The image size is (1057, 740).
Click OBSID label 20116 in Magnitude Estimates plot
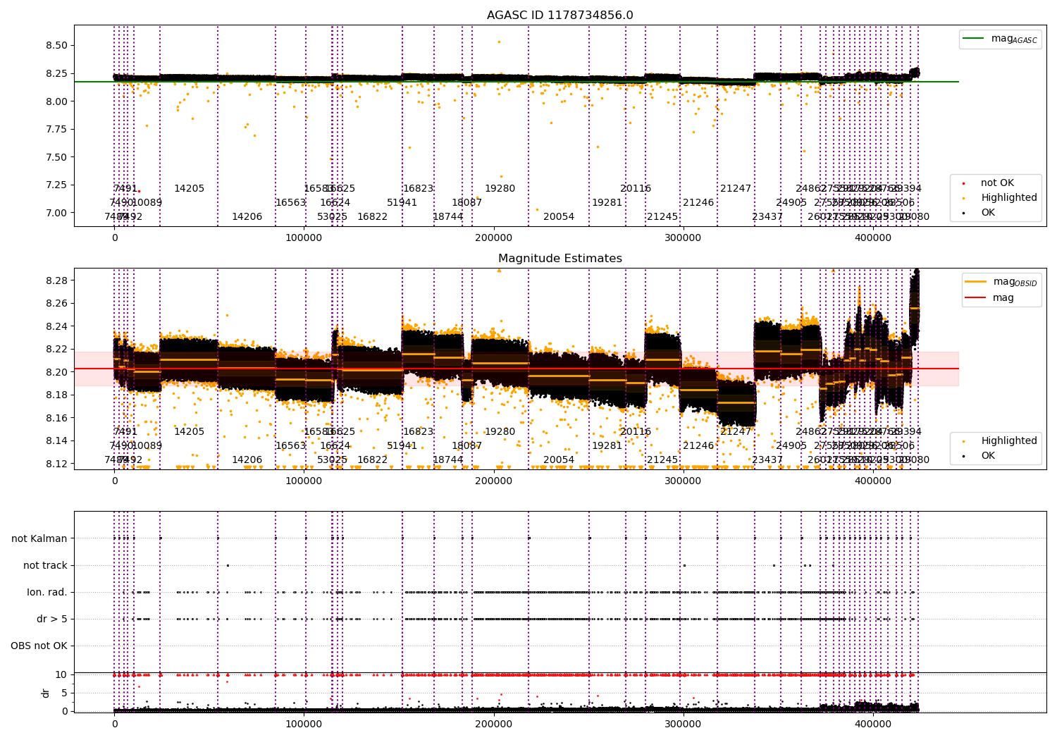(x=636, y=432)
